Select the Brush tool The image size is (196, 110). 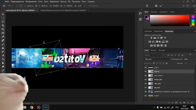point(3,44)
